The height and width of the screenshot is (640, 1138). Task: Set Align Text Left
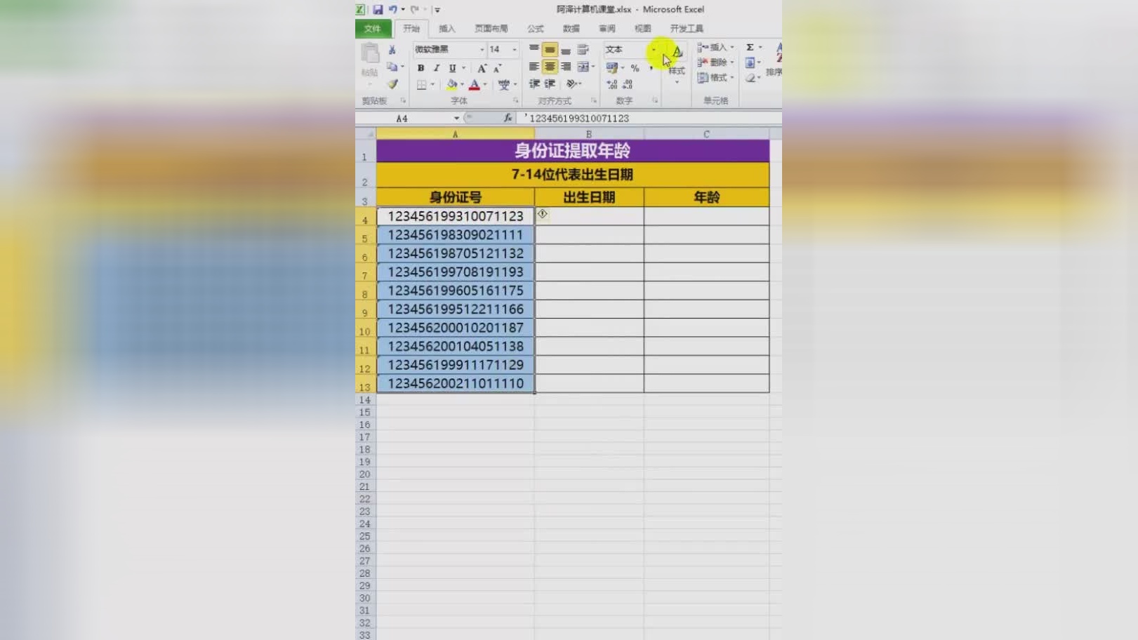coord(534,67)
